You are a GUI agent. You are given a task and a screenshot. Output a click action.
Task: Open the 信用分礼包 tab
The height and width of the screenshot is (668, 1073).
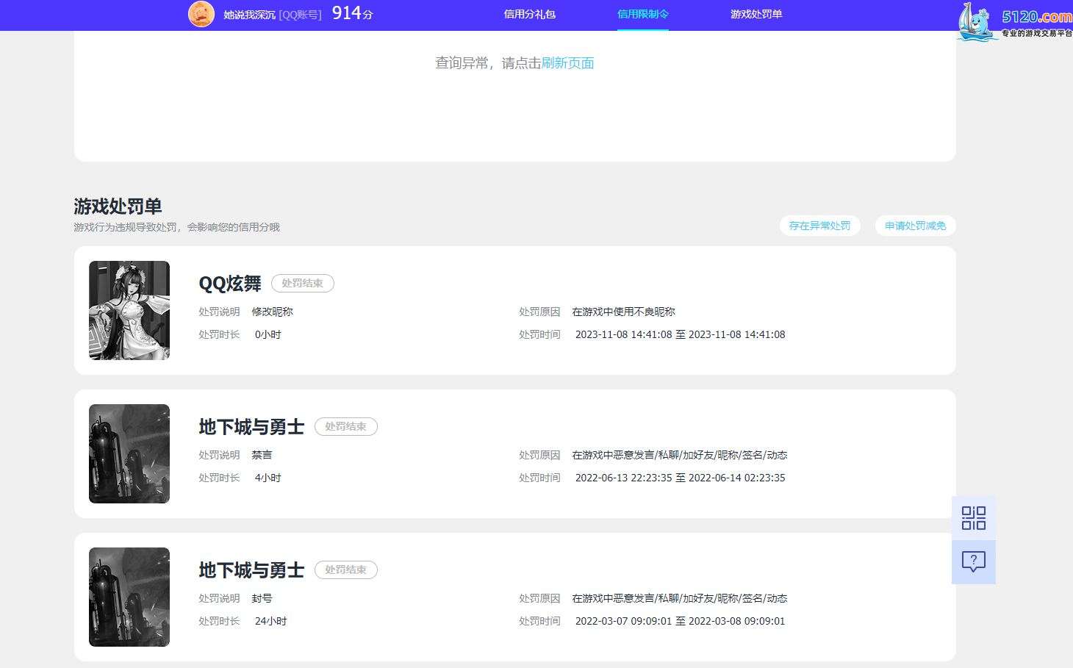529,14
